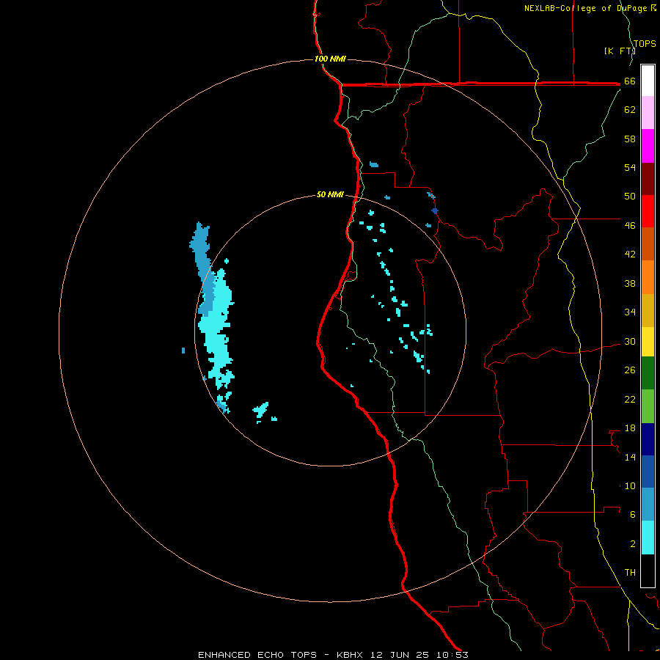Click 'ENHANCED ECHO TOPS' in the bottom caption
Image resolution: width=660 pixels, height=660 pixels.
point(257,655)
